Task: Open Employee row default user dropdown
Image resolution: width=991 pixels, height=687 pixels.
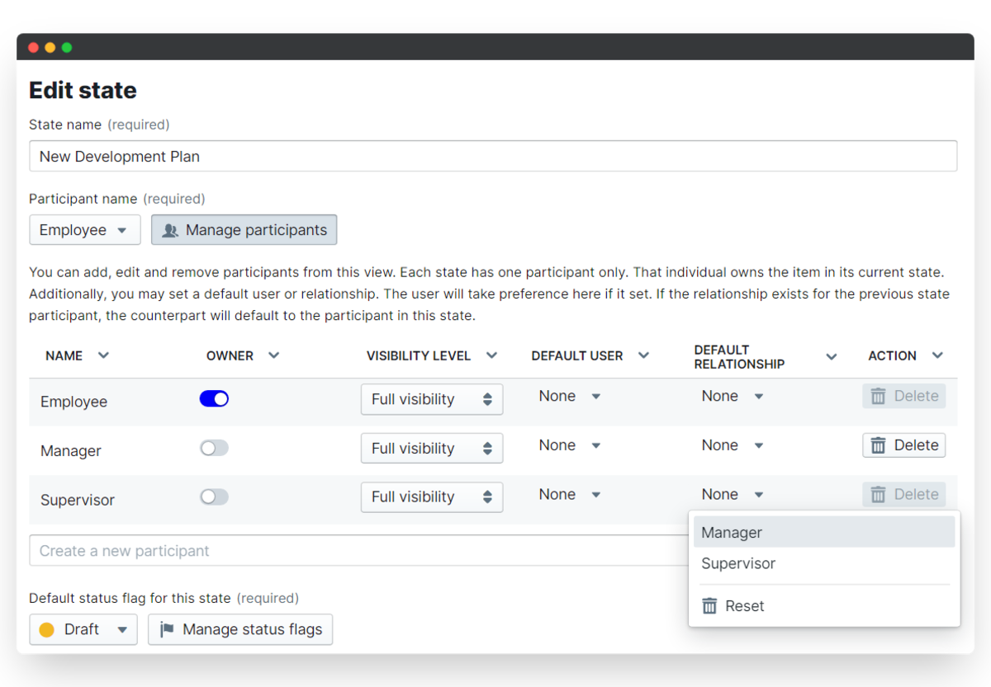Action: [570, 396]
